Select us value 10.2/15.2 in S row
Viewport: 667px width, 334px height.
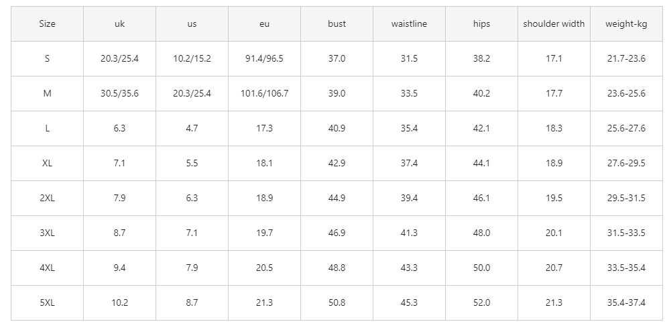pyautogui.click(x=192, y=59)
